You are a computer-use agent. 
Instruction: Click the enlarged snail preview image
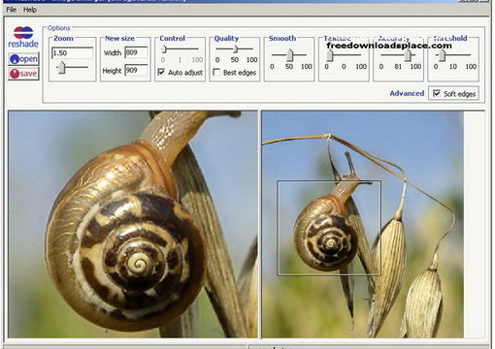click(133, 225)
